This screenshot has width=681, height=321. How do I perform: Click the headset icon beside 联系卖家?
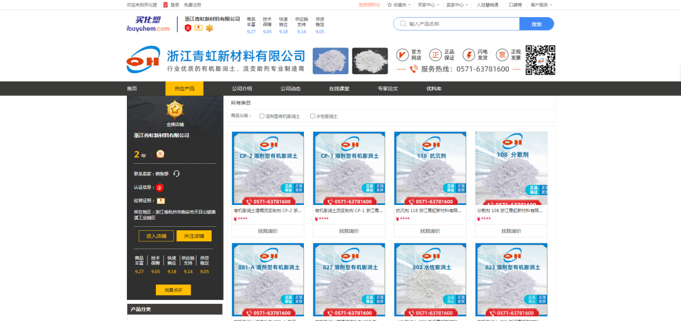pyautogui.click(x=176, y=174)
